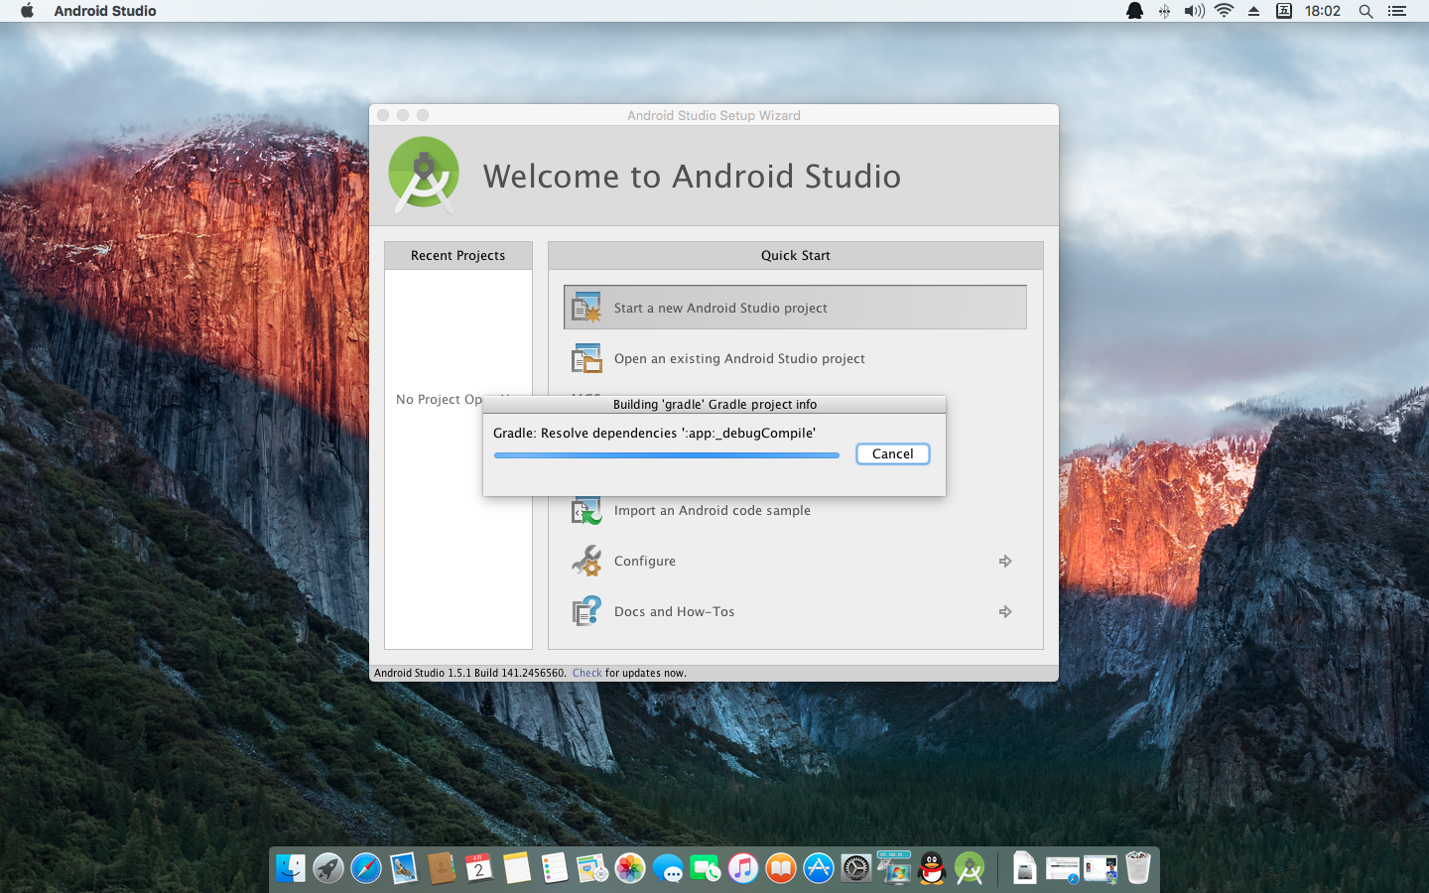Image resolution: width=1429 pixels, height=893 pixels.
Task: Expand the Docs and How-Tos arrow
Action: [x=1005, y=612]
